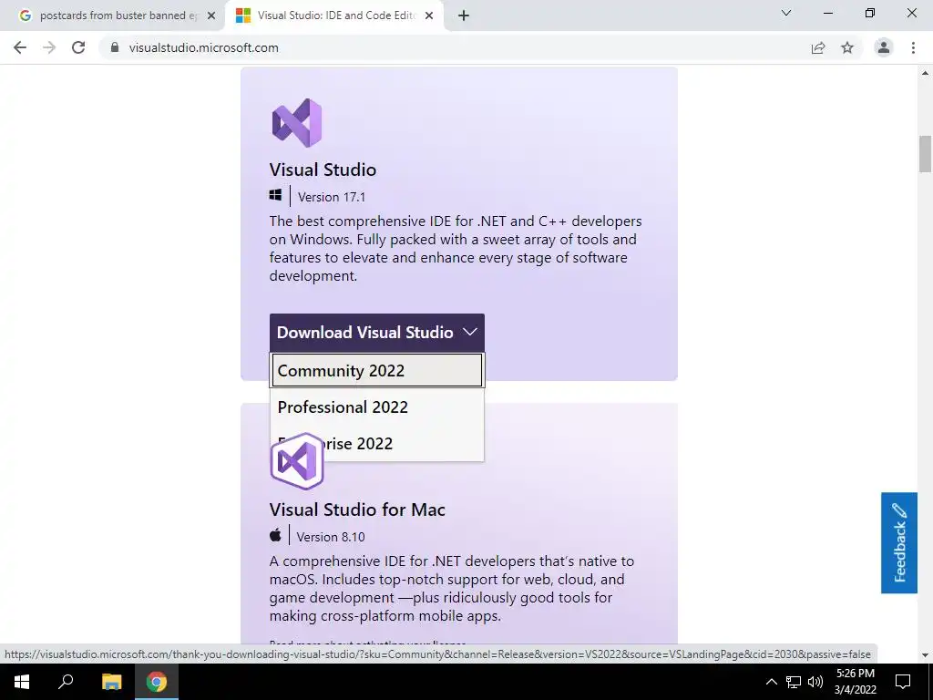Close the Visual Studio tab
Screen dimensions: 933x700
429,16
